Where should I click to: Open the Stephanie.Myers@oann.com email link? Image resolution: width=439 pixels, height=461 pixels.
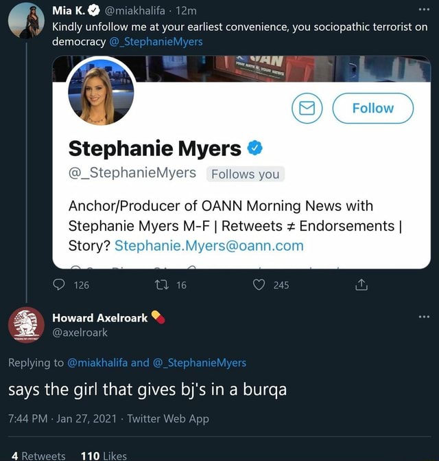point(209,246)
